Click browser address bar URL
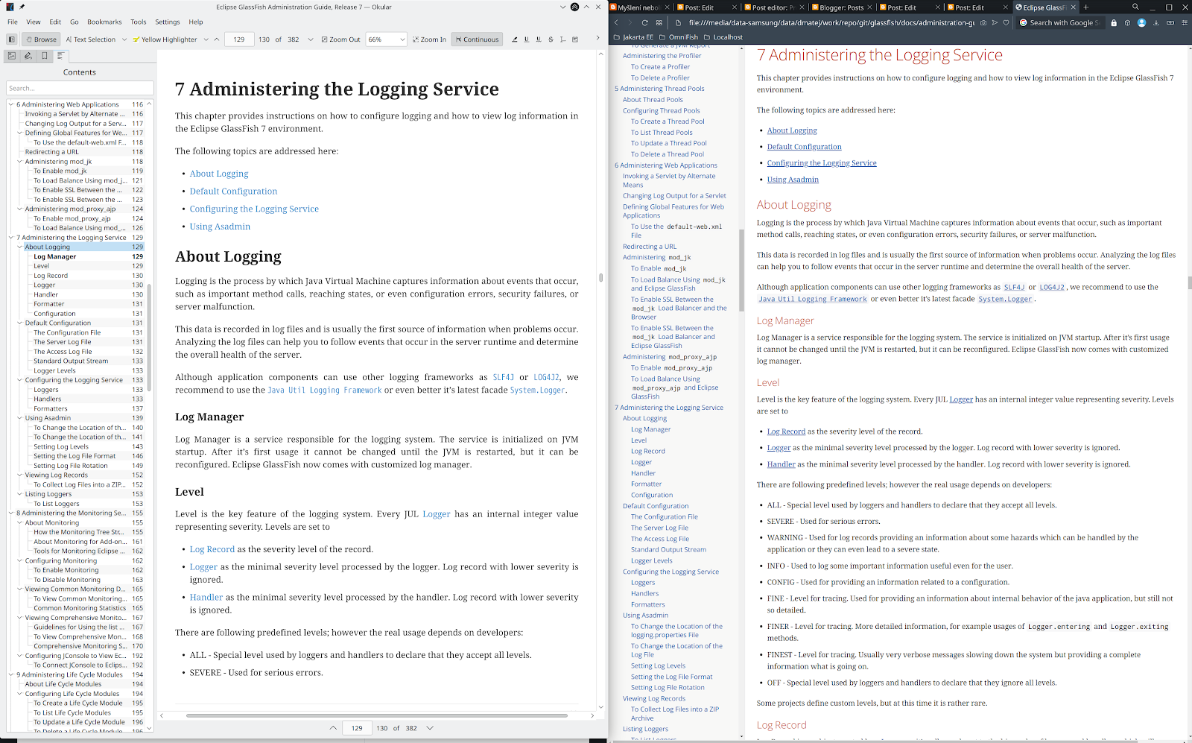Image resolution: width=1192 pixels, height=743 pixels. pyautogui.click(x=831, y=23)
